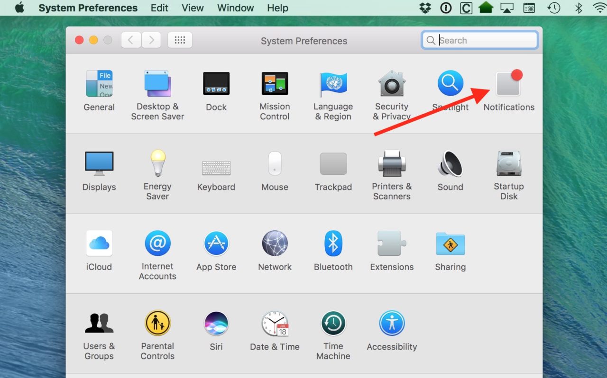This screenshot has height=378, width=607.
Task: Open Users & Groups preferences
Action: [99, 335]
